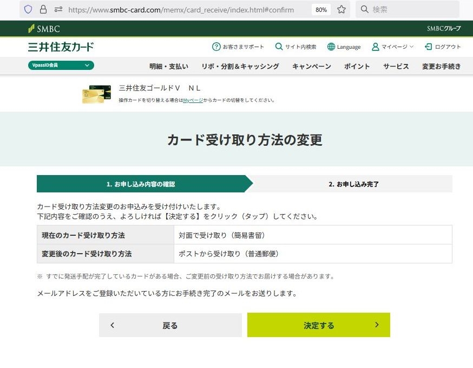
Task: Click the tracking protection shield icon
Action: [28, 9]
